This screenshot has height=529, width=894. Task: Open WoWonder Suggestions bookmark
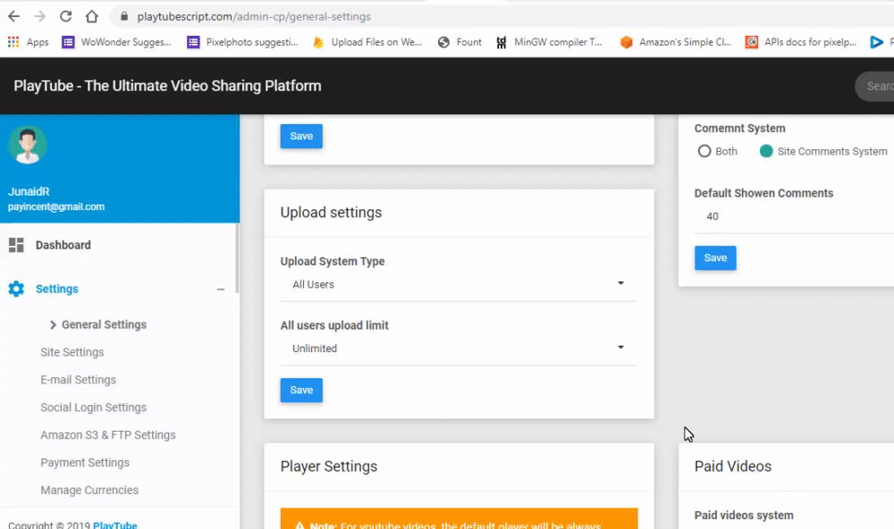pos(116,42)
